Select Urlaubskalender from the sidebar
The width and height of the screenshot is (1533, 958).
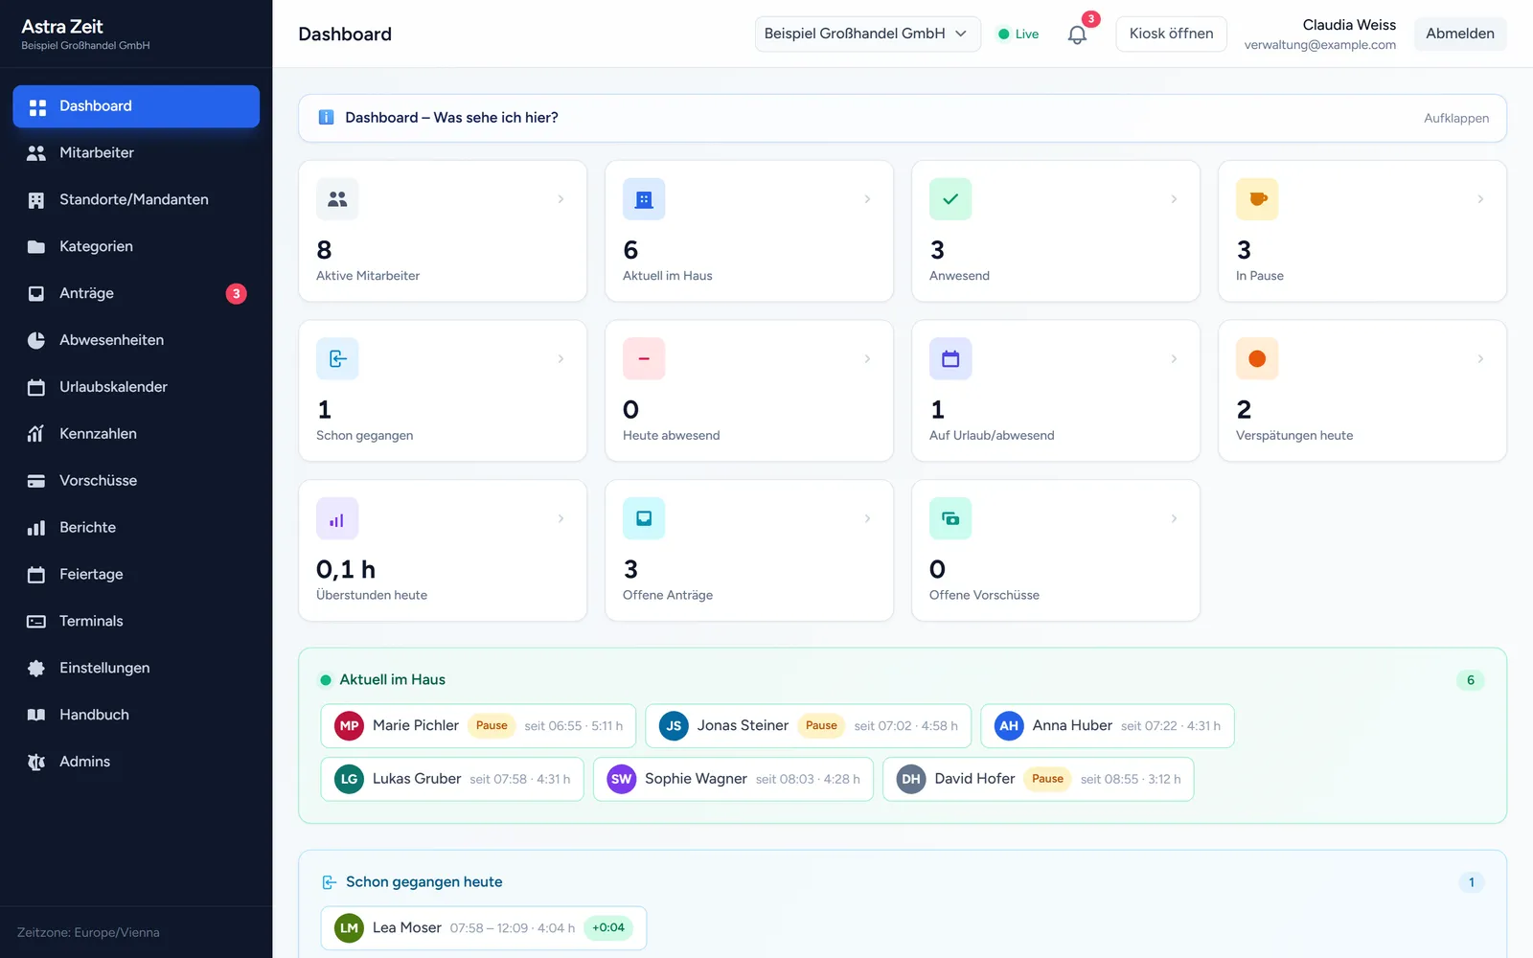pos(136,388)
